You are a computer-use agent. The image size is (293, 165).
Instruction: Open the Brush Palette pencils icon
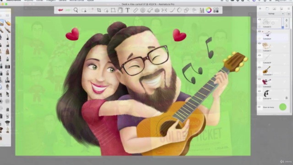tap(201, 10)
